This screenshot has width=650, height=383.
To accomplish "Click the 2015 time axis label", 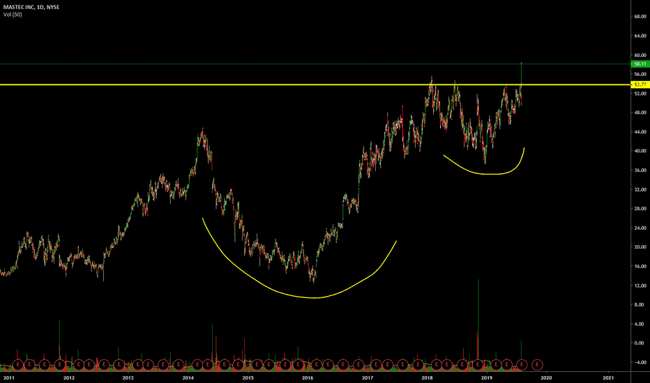I will click(248, 377).
